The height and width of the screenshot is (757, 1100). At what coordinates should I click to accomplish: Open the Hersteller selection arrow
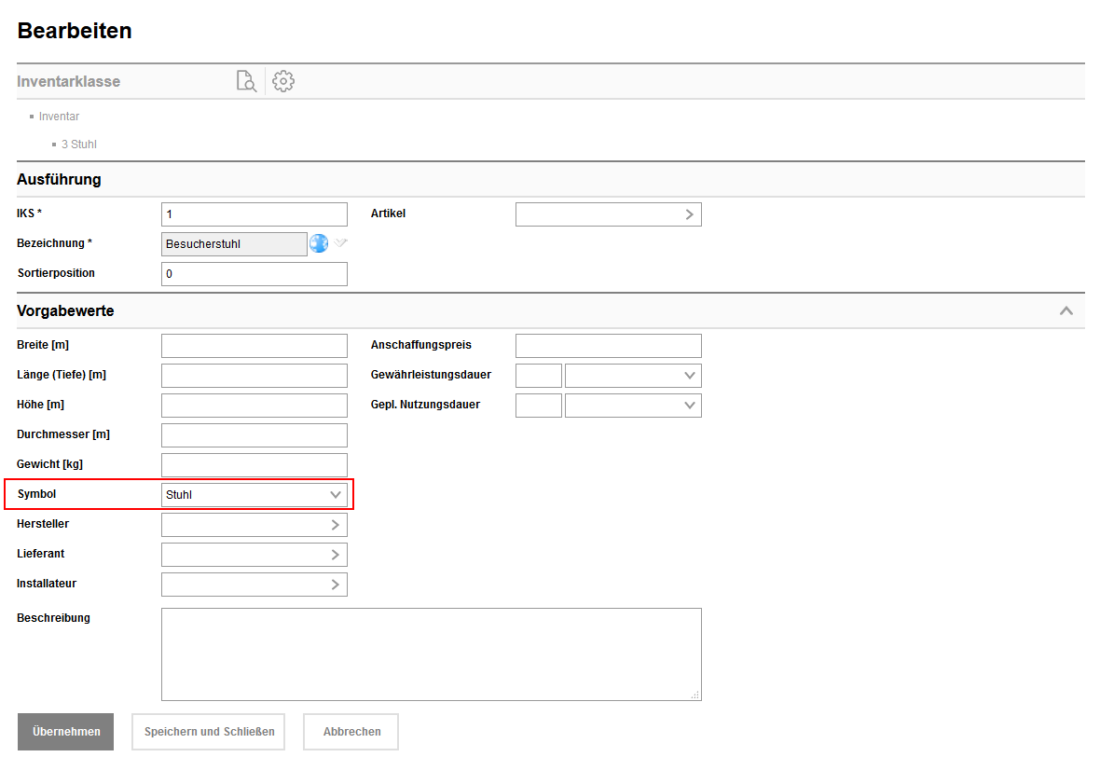point(335,525)
